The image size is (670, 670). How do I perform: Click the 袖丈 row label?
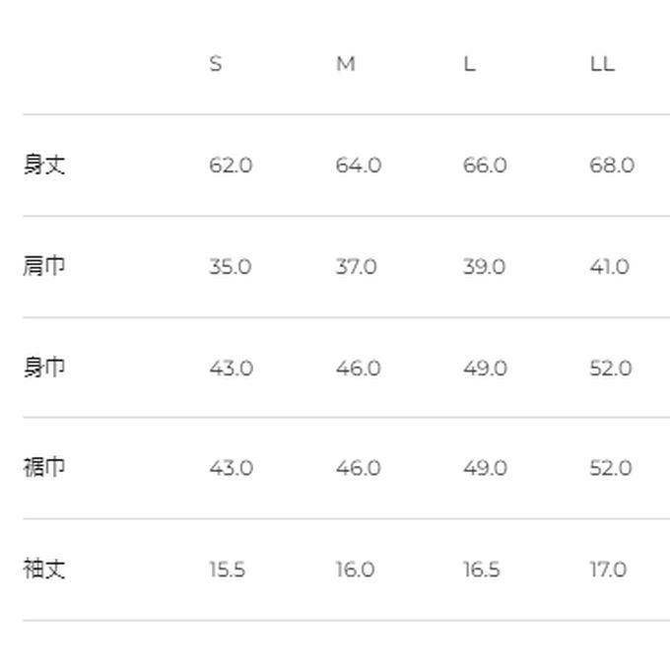pyautogui.click(x=44, y=569)
